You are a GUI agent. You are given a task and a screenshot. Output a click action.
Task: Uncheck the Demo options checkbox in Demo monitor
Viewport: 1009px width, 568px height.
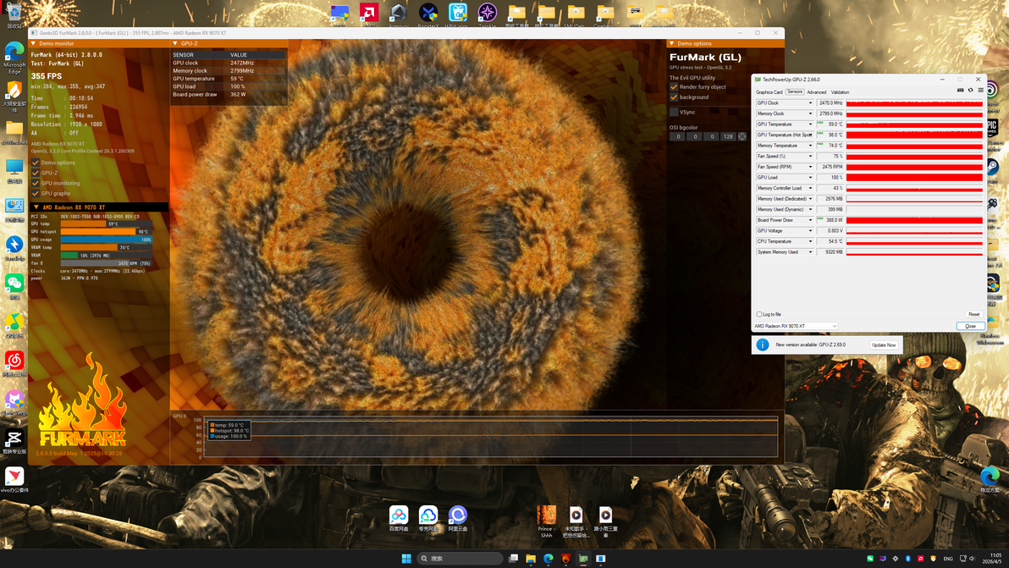pos(36,163)
